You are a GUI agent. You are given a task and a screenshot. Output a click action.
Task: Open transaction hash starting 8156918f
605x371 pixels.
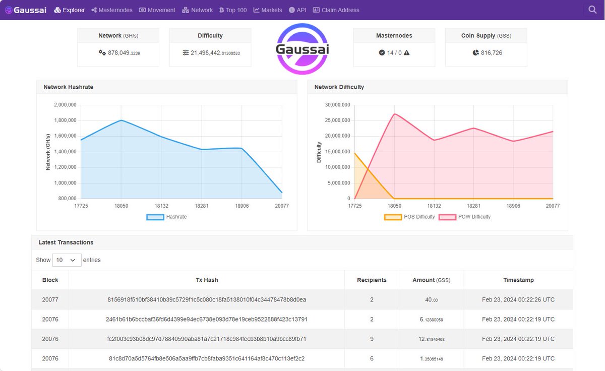click(x=207, y=299)
